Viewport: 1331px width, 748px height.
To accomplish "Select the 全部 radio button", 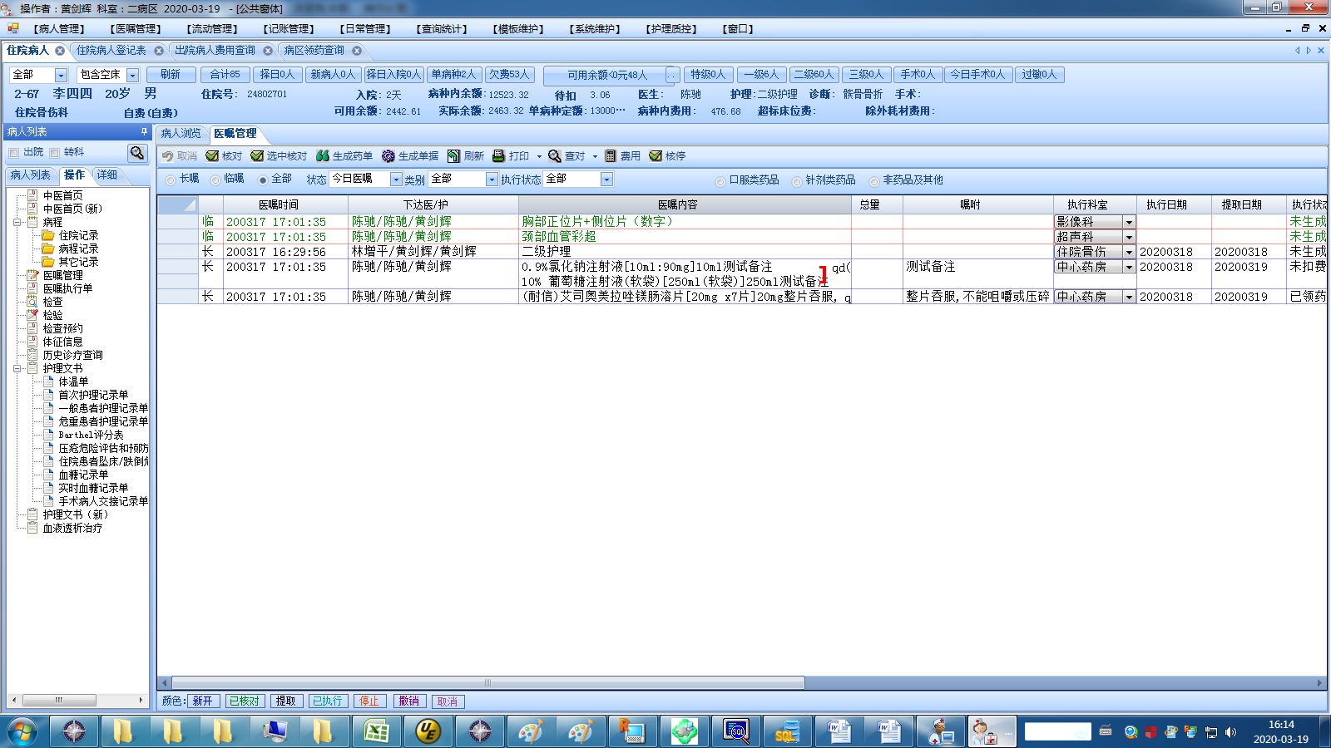I will coord(263,180).
